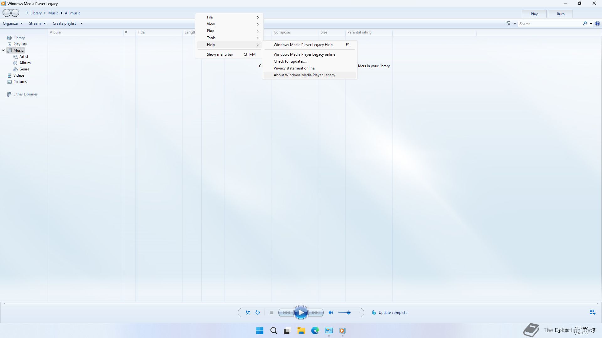Screen dimensions: 602x338
Task: Sort by the Size column header
Action: pyautogui.click(x=332, y=32)
